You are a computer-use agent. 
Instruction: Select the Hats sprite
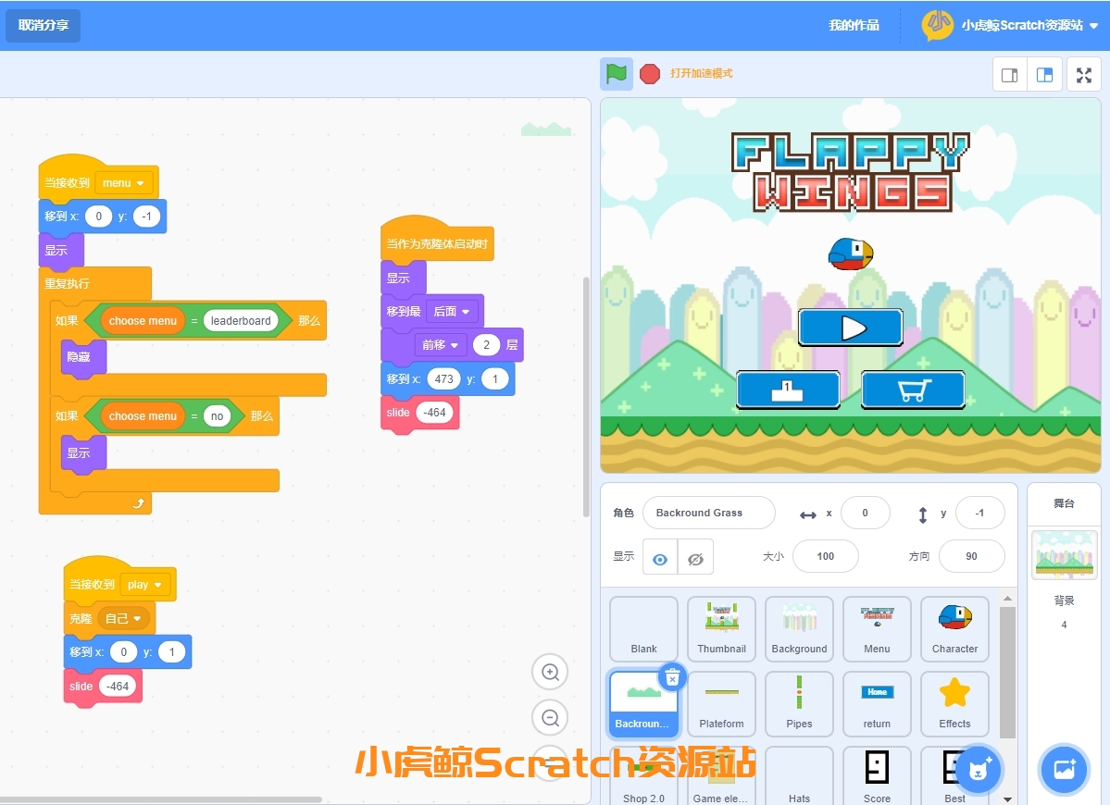(799, 775)
